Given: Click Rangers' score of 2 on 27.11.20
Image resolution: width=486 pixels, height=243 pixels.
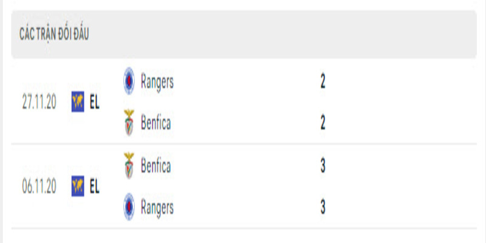Looking at the screenshot, I should point(323,81).
